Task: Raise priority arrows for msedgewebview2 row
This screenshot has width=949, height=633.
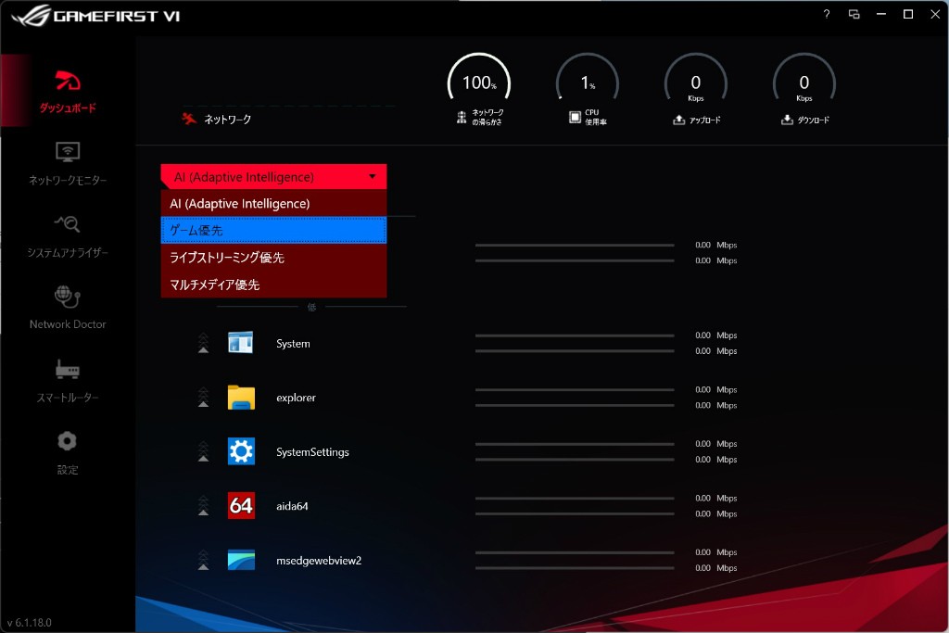Action: point(203,560)
